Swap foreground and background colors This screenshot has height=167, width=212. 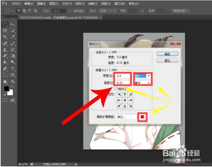pyautogui.click(x=12, y=87)
